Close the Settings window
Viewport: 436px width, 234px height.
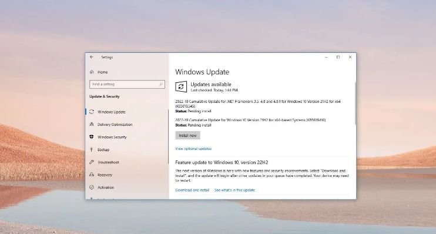click(350, 57)
